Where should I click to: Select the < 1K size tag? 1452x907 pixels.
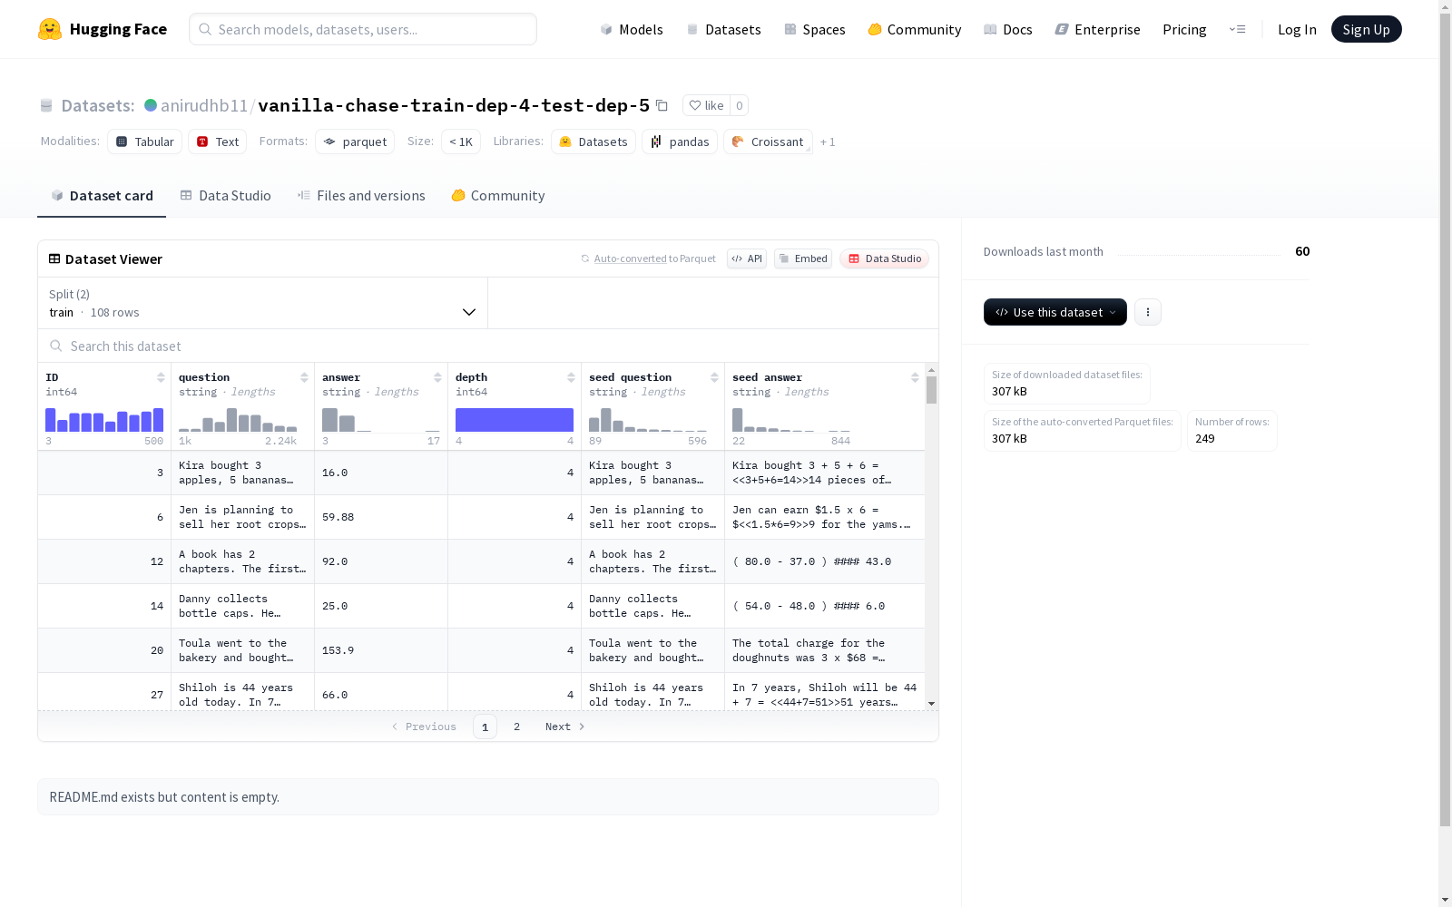461,141
